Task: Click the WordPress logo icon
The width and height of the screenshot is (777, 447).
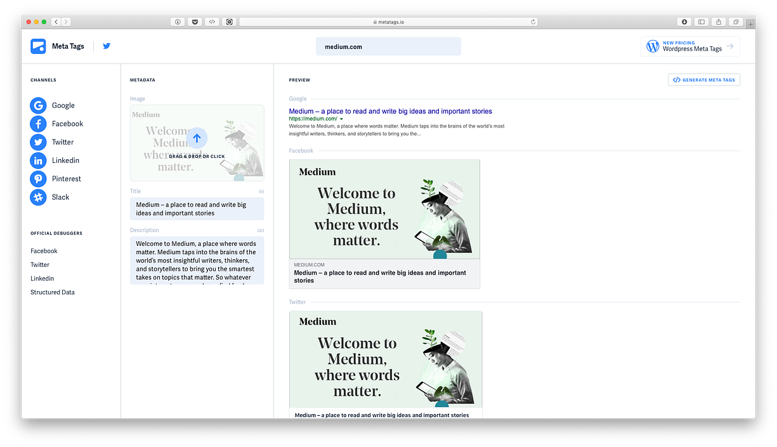Action: coord(653,46)
